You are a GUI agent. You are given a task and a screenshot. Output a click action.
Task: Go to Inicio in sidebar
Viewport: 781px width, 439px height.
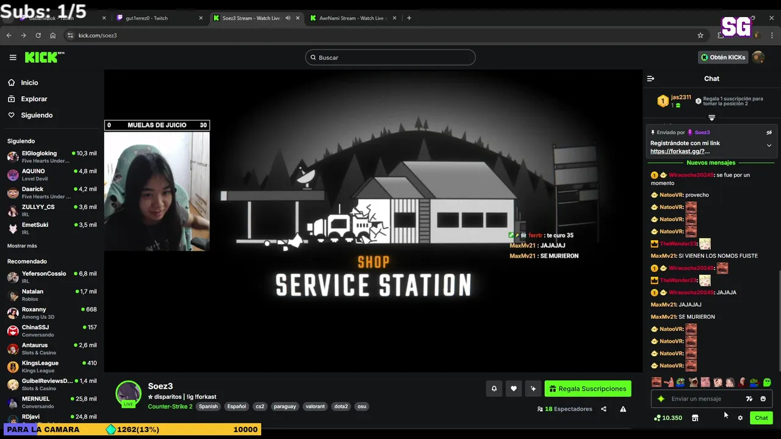click(x=29, y=82)
